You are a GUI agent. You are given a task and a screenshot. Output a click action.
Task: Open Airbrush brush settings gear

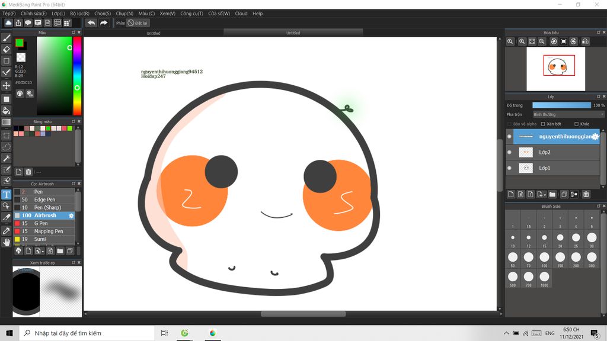point(71,215)
